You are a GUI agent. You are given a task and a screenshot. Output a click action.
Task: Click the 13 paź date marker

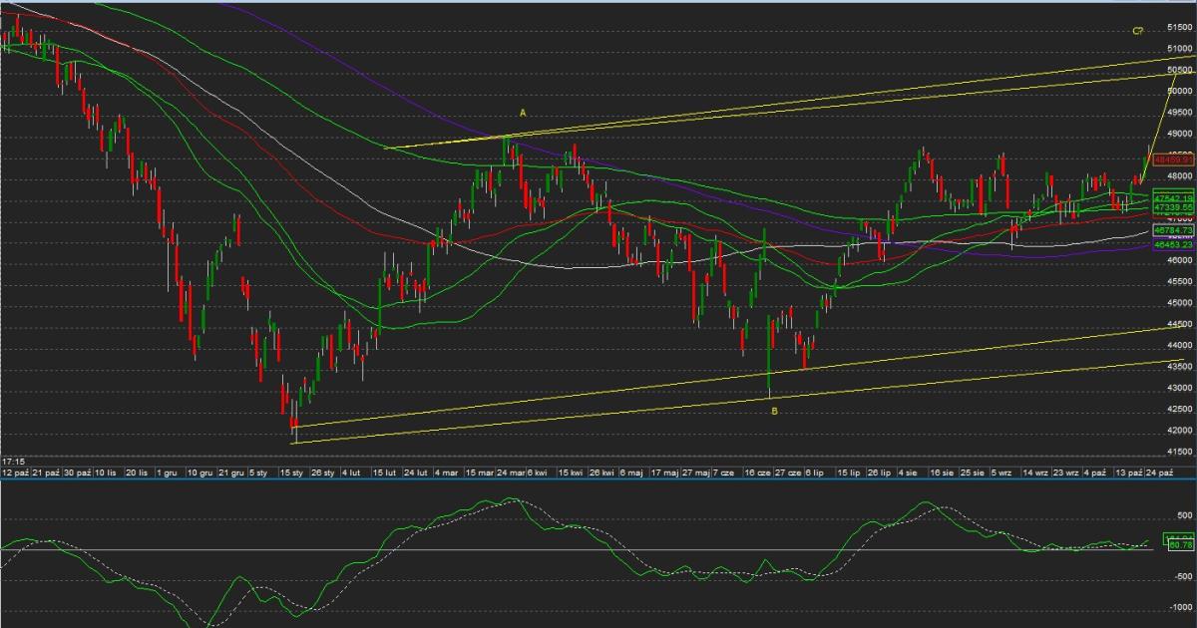pyautogui.click(x=1129, y=472)
